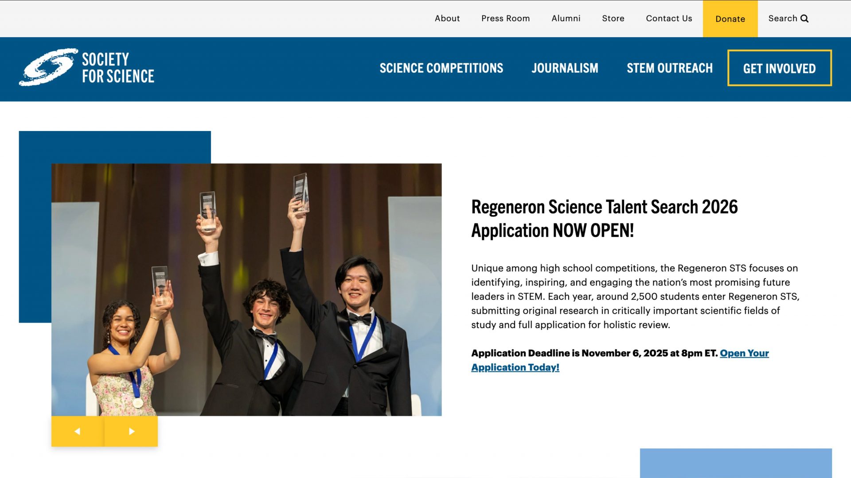Advance to next carousel slide arrow
Viewport: 851px width, 478px height.
point(131,431)
